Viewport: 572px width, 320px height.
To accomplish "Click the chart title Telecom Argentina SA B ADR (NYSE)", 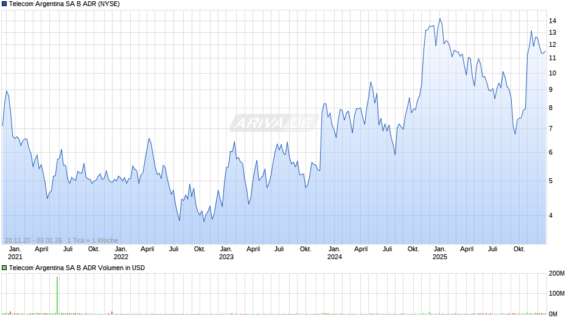I will (65, 4).
